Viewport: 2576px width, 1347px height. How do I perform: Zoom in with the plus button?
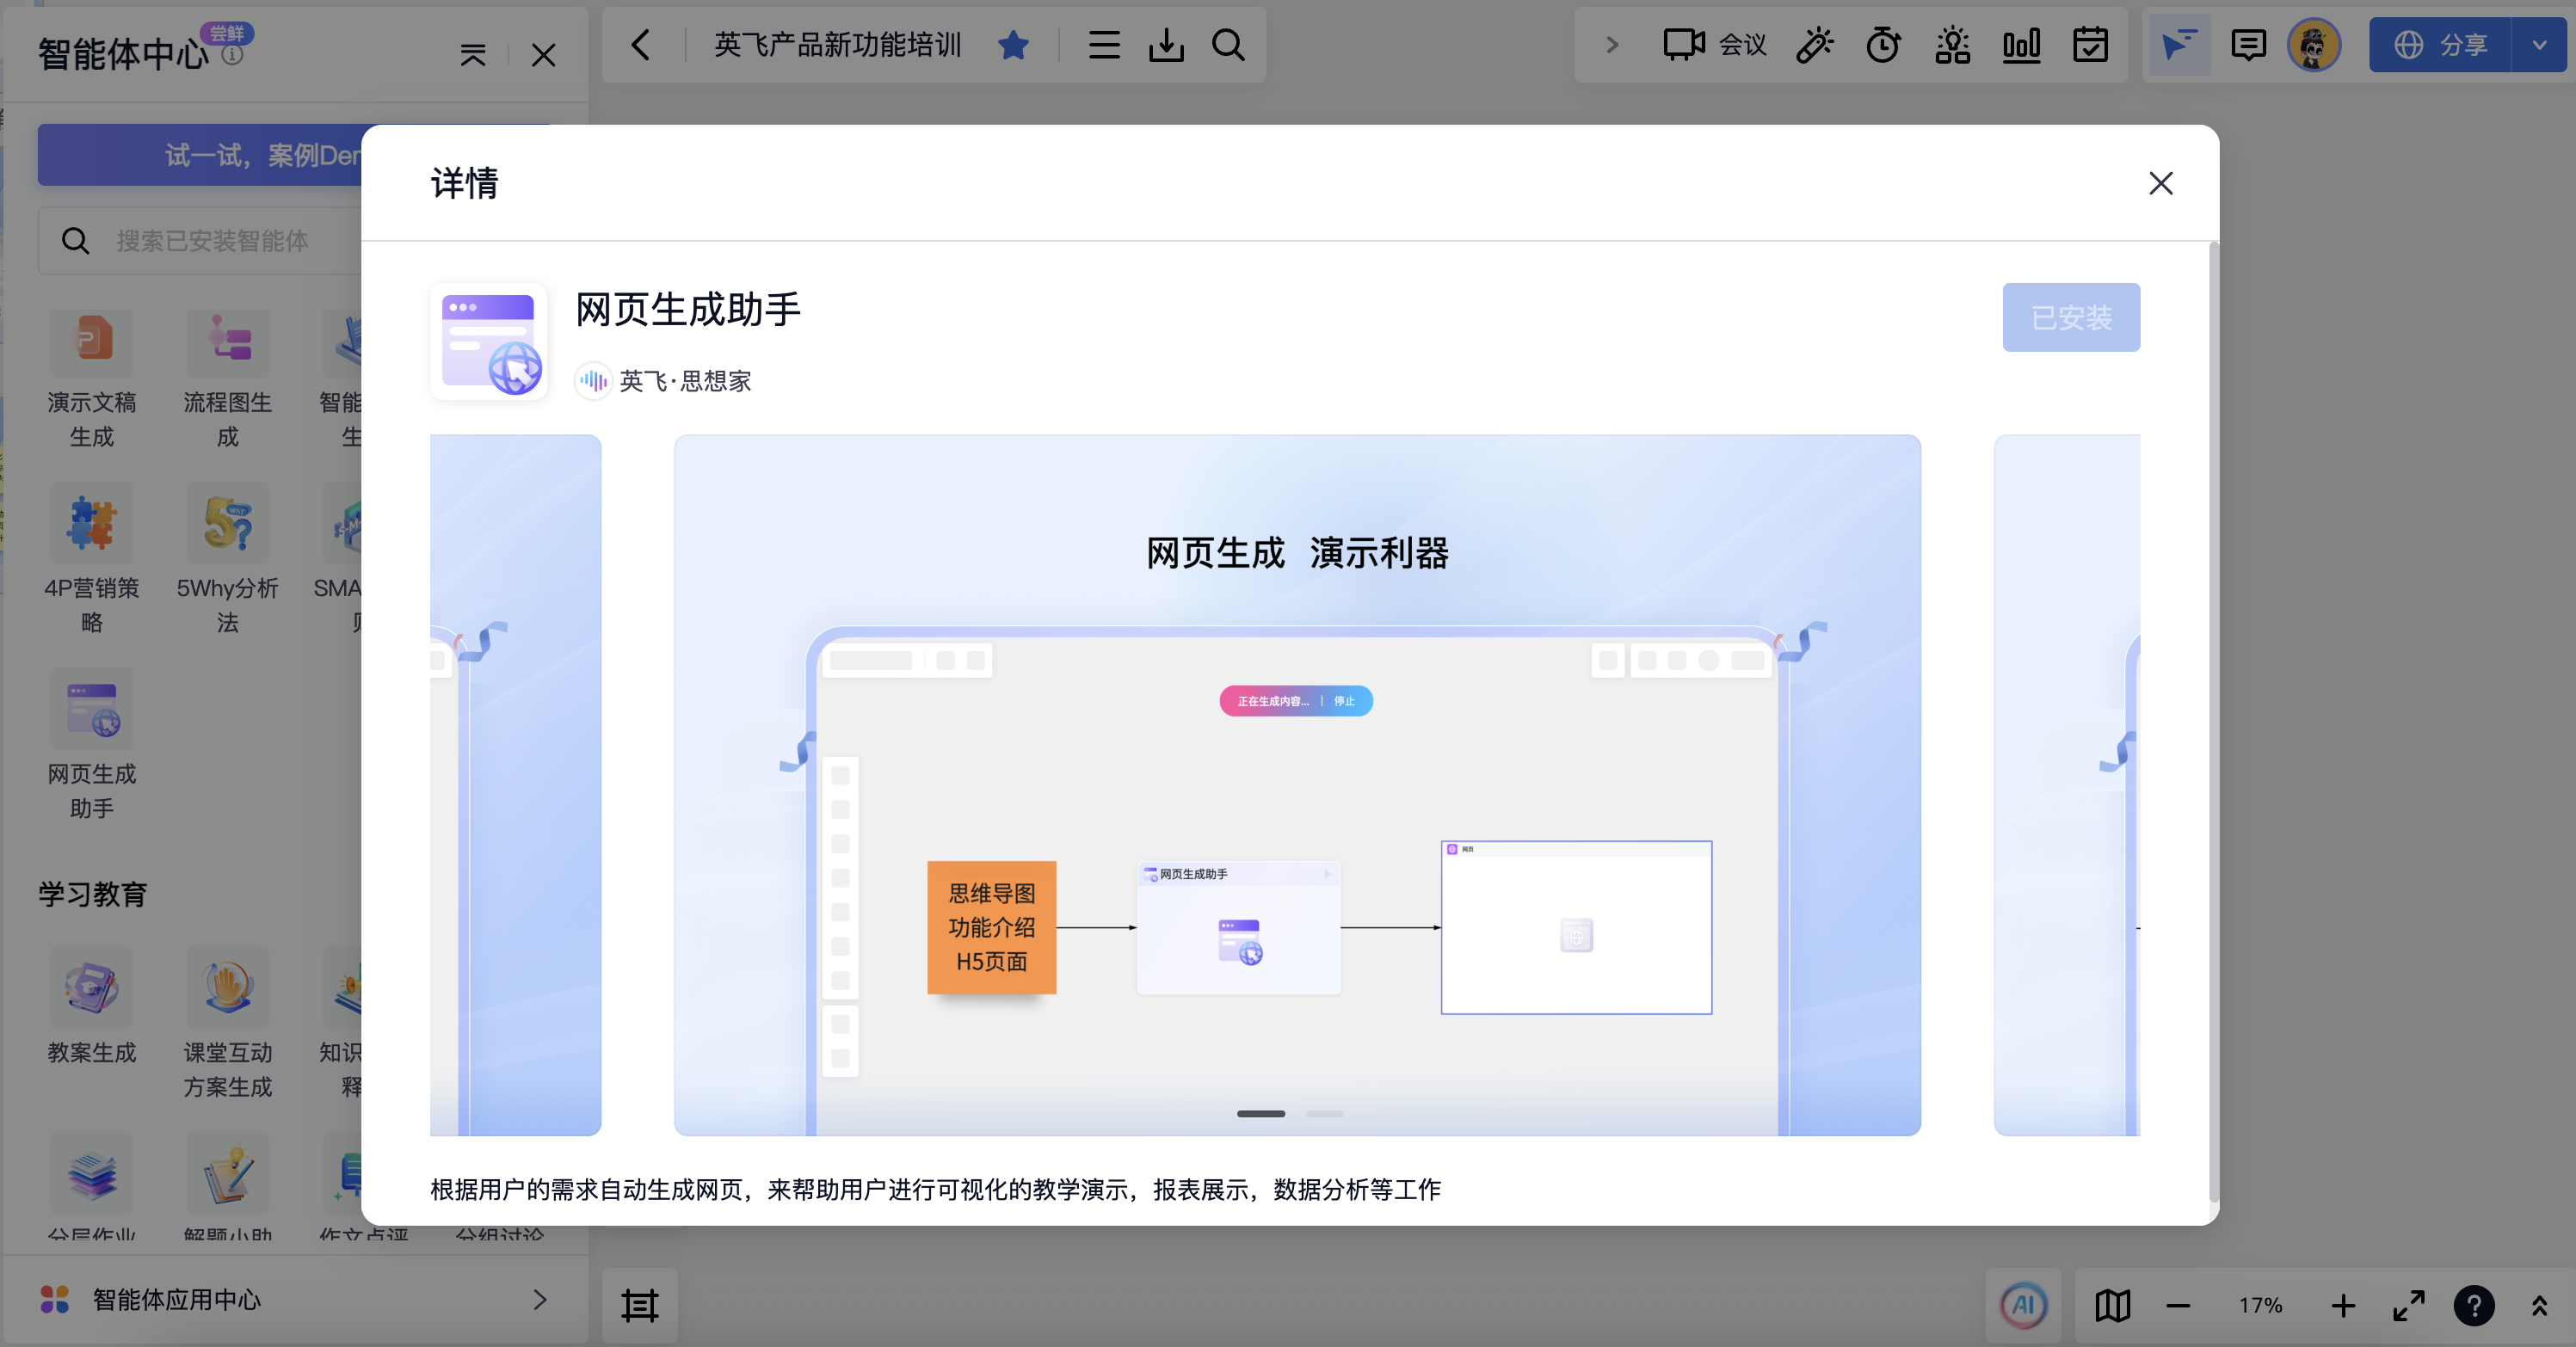(x=2343, y=1305)
